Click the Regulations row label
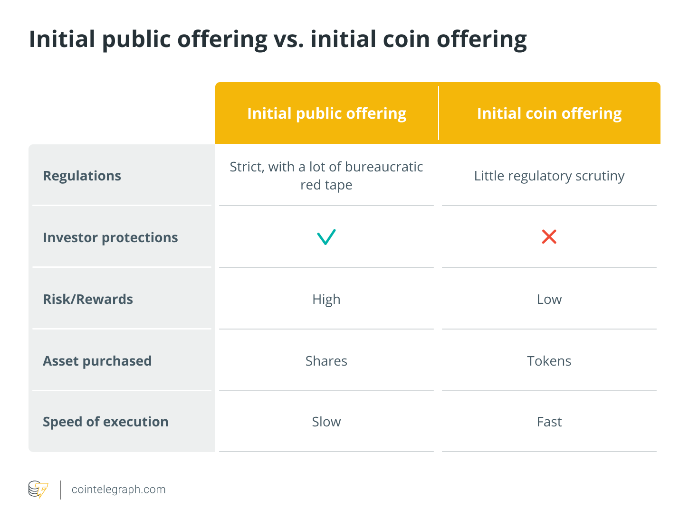The height and width of the screenshot is (528, 689). 82,176
